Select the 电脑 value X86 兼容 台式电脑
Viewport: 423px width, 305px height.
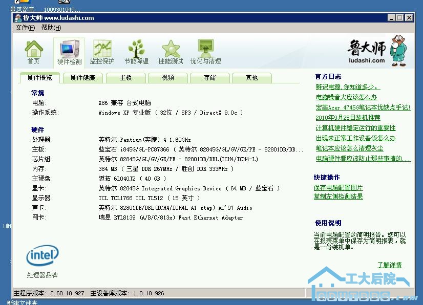point(124,103)
